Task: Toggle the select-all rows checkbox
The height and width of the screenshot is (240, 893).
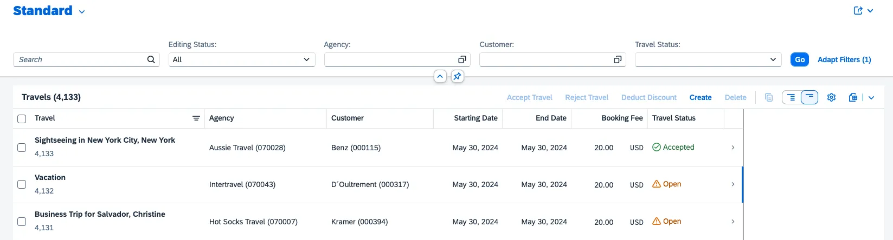Action: point(22,119)
